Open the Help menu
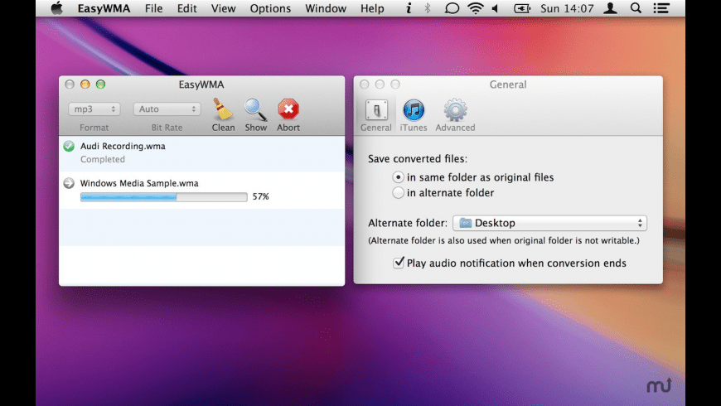The height and width of the screenshot is (406, 721). 372,8
